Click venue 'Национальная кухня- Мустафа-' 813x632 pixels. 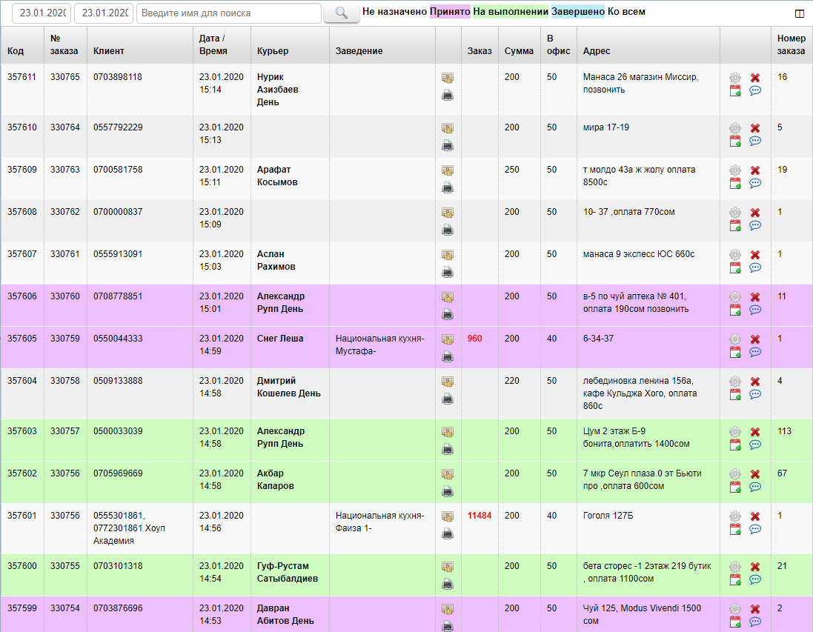coord(379,345)
